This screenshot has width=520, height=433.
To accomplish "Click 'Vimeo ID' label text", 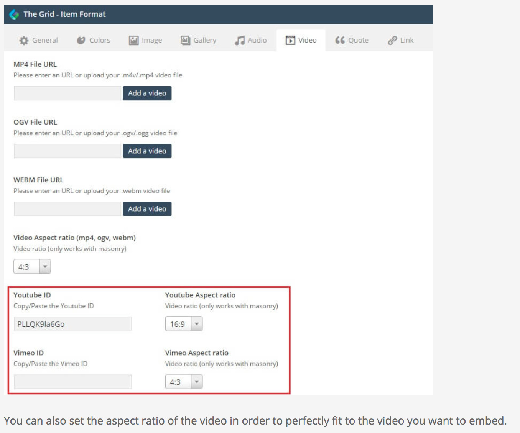I will click(x=29, y=353).
